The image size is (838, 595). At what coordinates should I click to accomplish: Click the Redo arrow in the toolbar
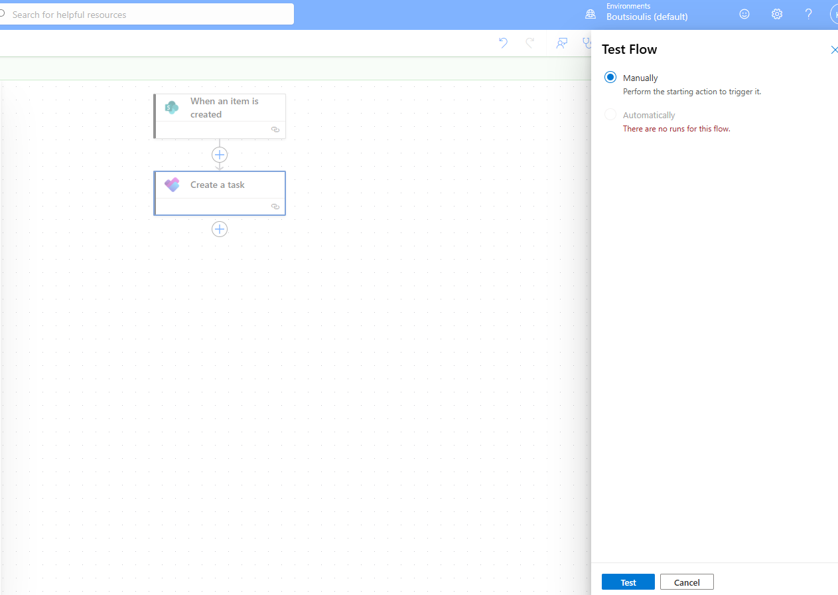[529, 43]
